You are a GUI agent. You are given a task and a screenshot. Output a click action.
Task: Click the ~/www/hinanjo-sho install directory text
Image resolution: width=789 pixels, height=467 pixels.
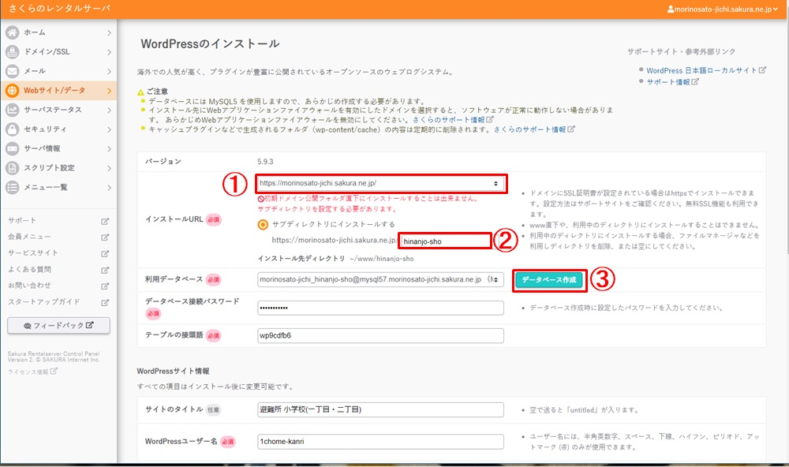coord(381,259)
